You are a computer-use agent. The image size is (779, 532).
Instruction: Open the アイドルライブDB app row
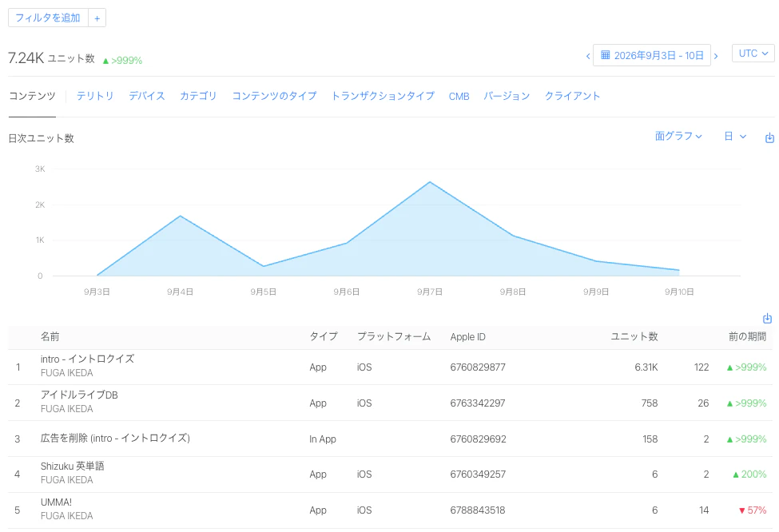390,403
